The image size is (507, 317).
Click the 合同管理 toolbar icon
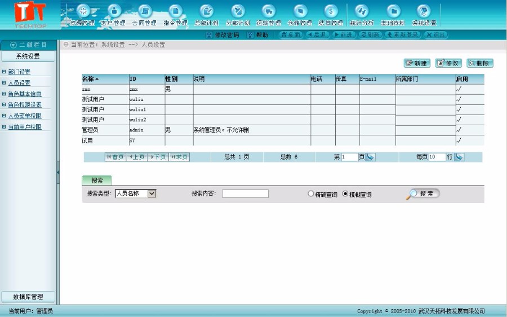[144, 11]
